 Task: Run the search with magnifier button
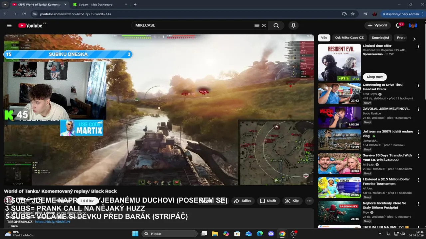[276, 25]
